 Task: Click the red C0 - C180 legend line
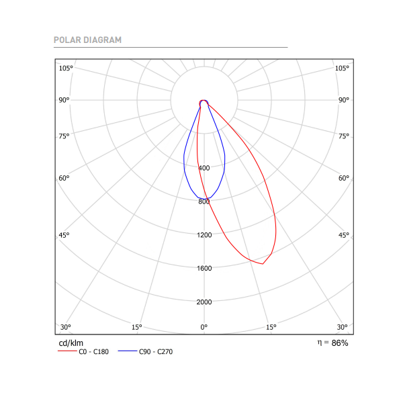67,351
